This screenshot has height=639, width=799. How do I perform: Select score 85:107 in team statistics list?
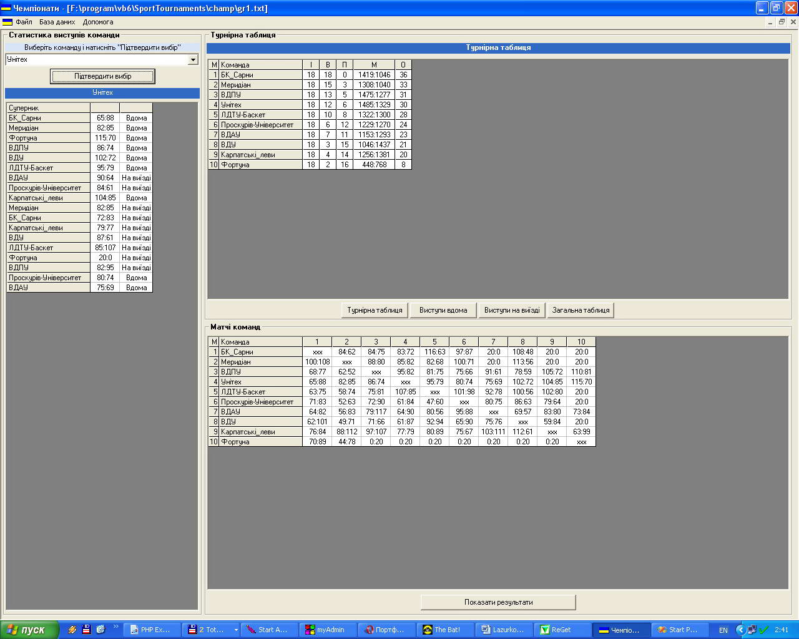click(105, 248)
